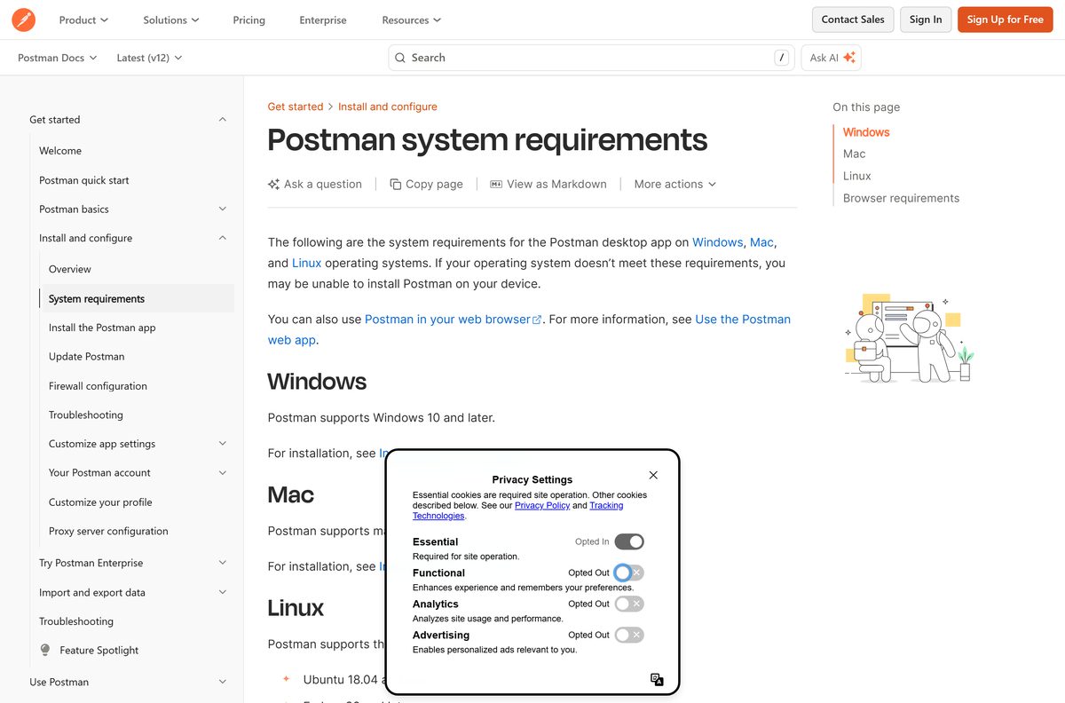This screenshot has width=1065, height=703.
Task: Open Use the Postman web app link
Action: [x=529, y=329]
